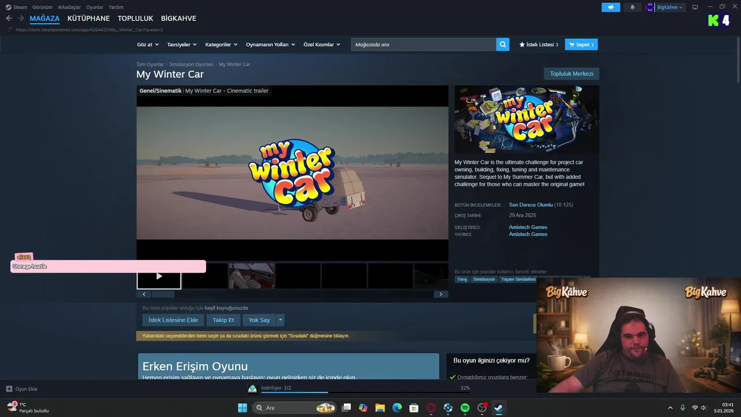
Task: Open File Explorer from the taskbar
Action: 380,408
